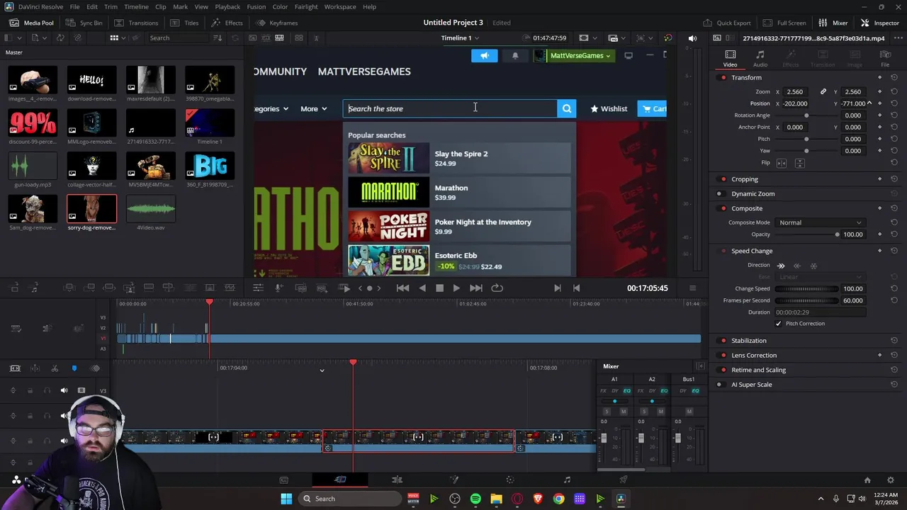Expand the Lens Correction section
The height and width of the screenshot is (510, 907).
pyautogui.click(x=754, y=355)
